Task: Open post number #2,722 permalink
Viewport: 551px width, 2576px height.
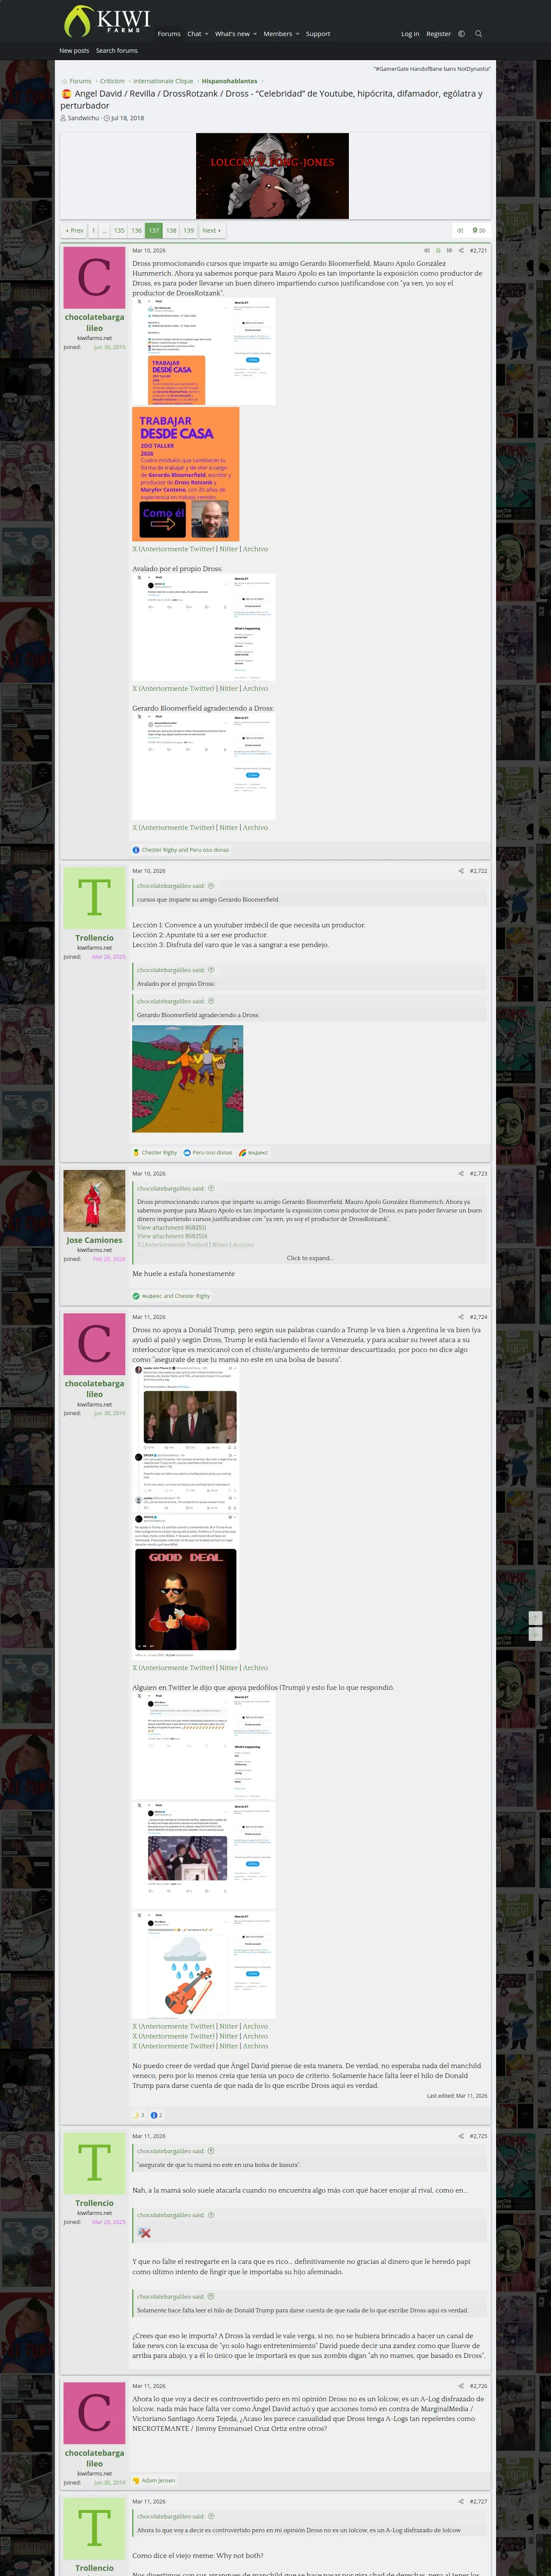Action: (478, 871)
